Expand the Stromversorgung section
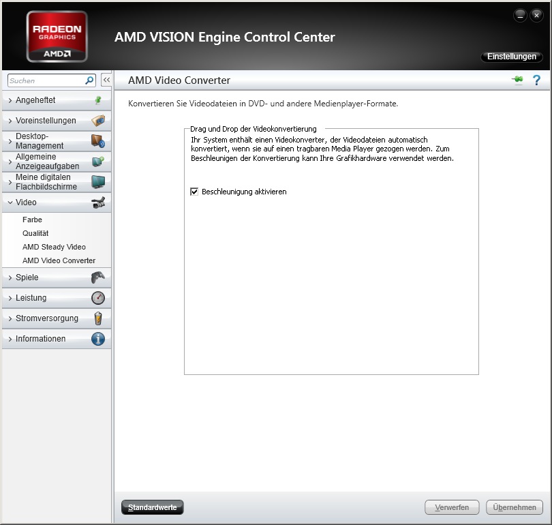 (57, 318)
